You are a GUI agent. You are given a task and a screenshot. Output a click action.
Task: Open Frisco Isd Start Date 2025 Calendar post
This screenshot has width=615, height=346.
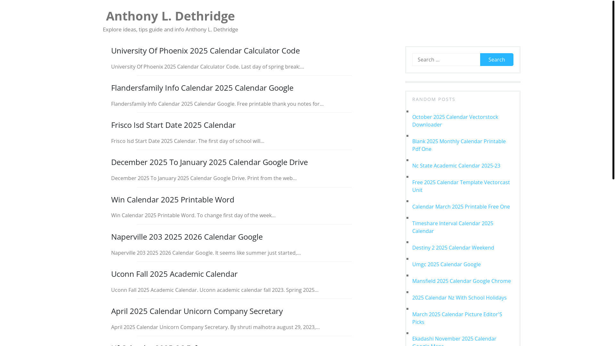[x=173, y=125]
